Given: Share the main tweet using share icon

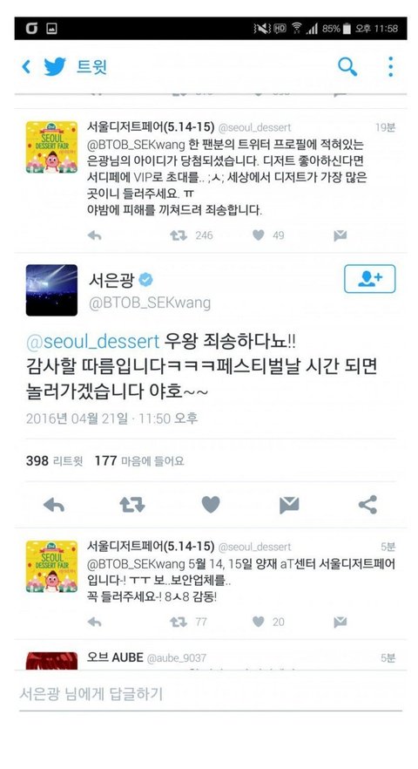Looking at the screenshot, I should pos(367,505).
